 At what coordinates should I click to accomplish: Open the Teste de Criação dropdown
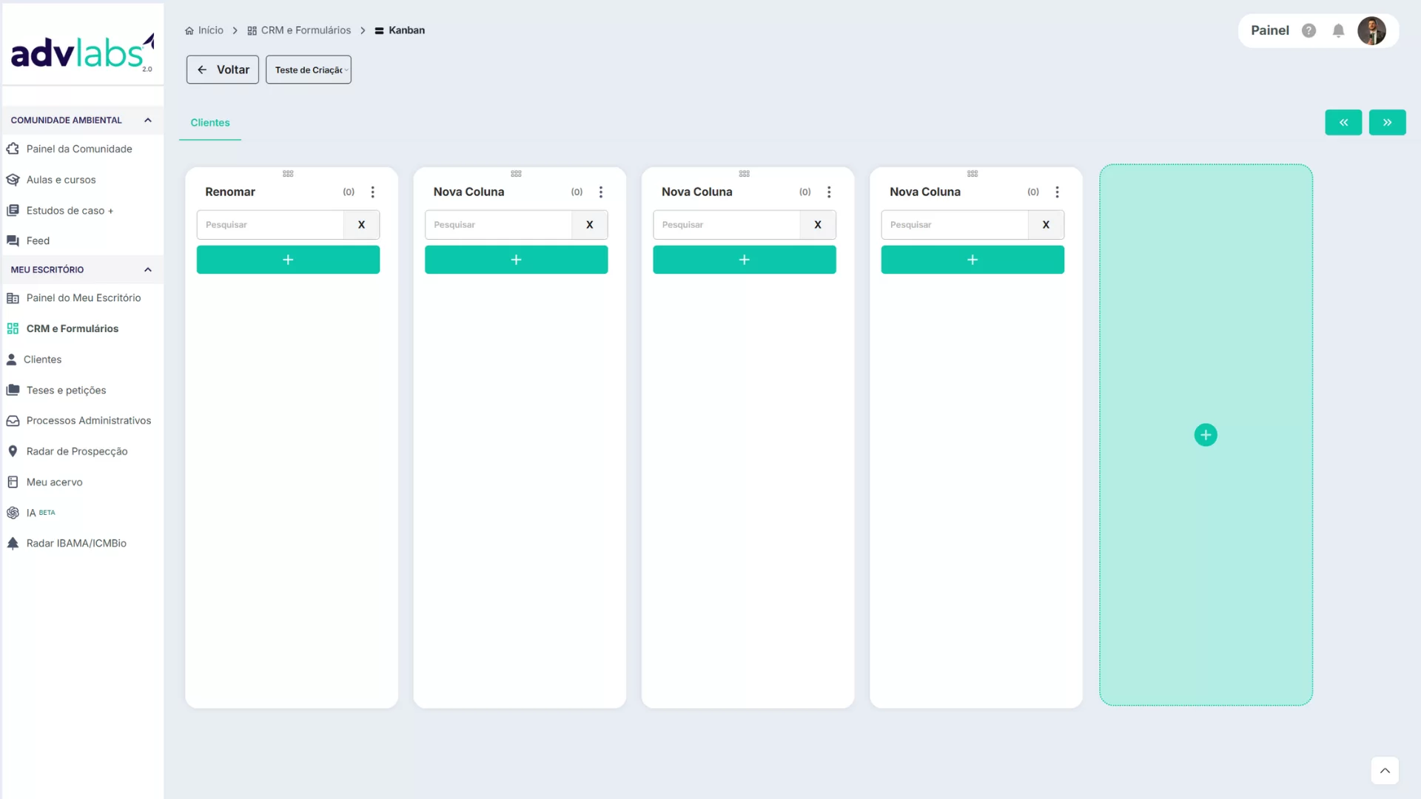pyautogui.click(x=309, y=70)
